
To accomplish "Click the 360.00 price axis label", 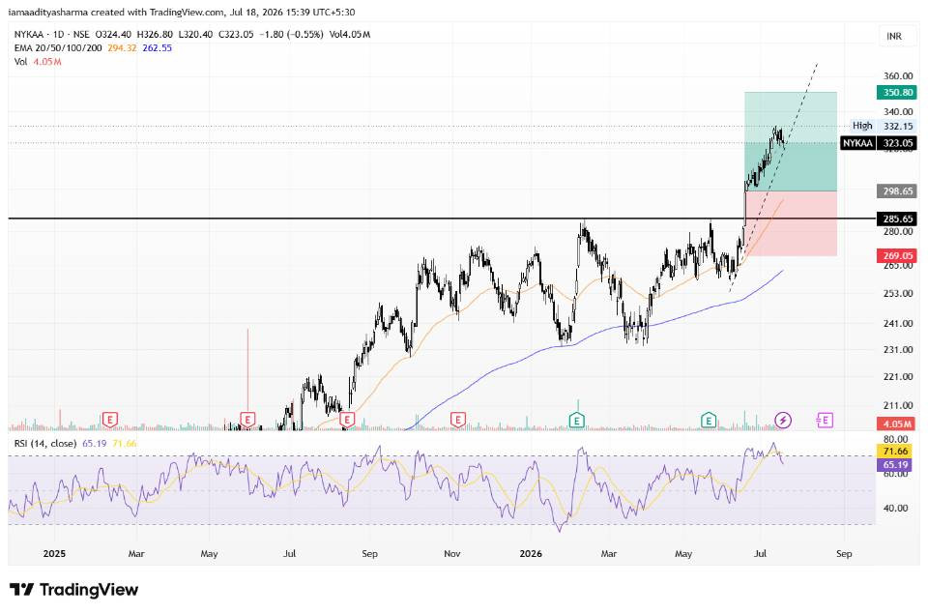I will pos(898,75).
